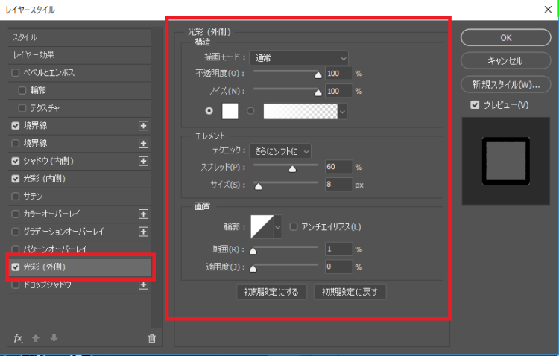Click the style preview thumbnail
This screenshot has height=356, width=559.
pyautogui.click(x=505, y=161)
